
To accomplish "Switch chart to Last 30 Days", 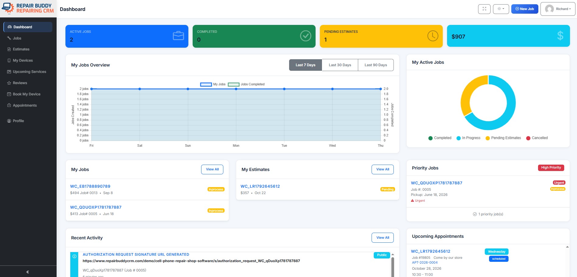I will (x=340, y=65).
